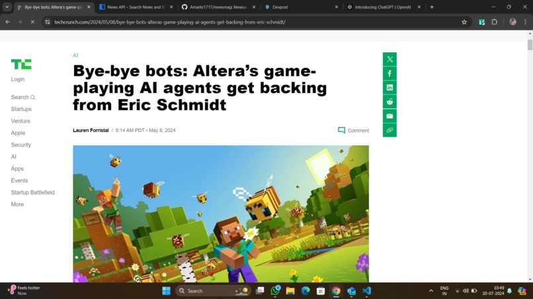Close the Devpost tab

[336, 7]
